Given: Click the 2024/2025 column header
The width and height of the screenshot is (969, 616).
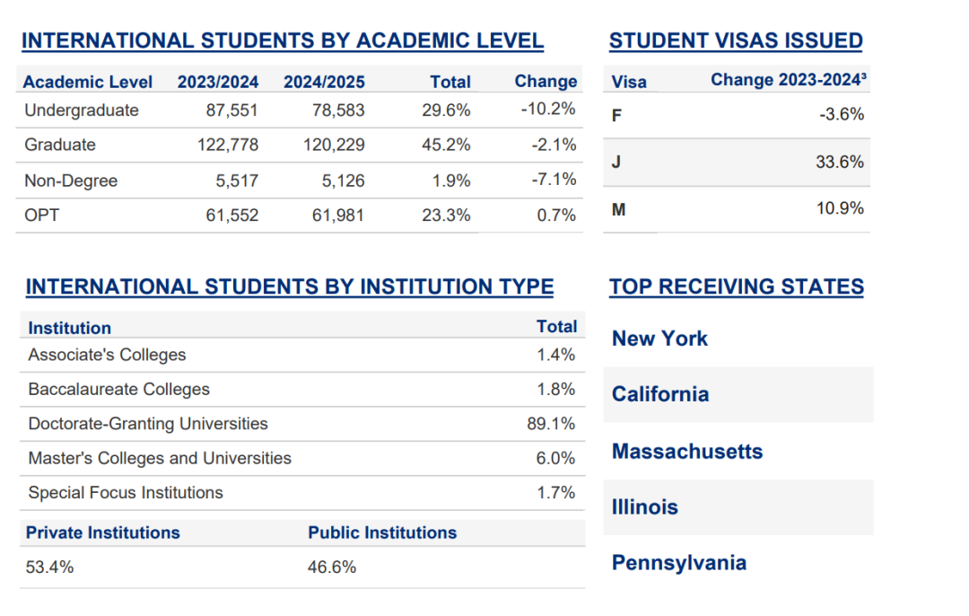Looking at the screenshot, I should click(x=324, y=82).
